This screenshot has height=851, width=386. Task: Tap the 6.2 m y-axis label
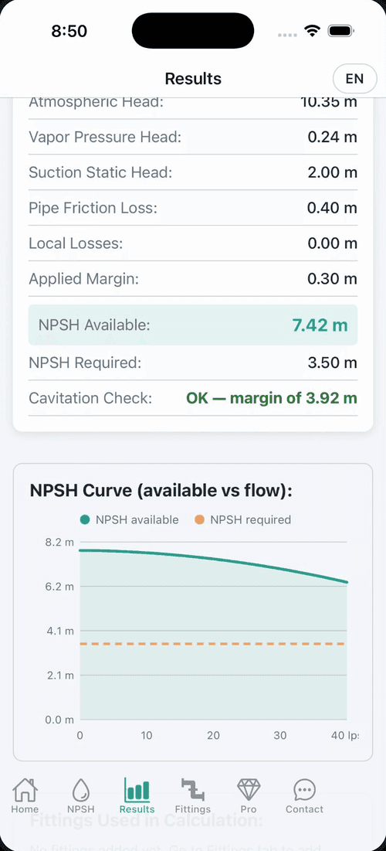click(60, 587)
